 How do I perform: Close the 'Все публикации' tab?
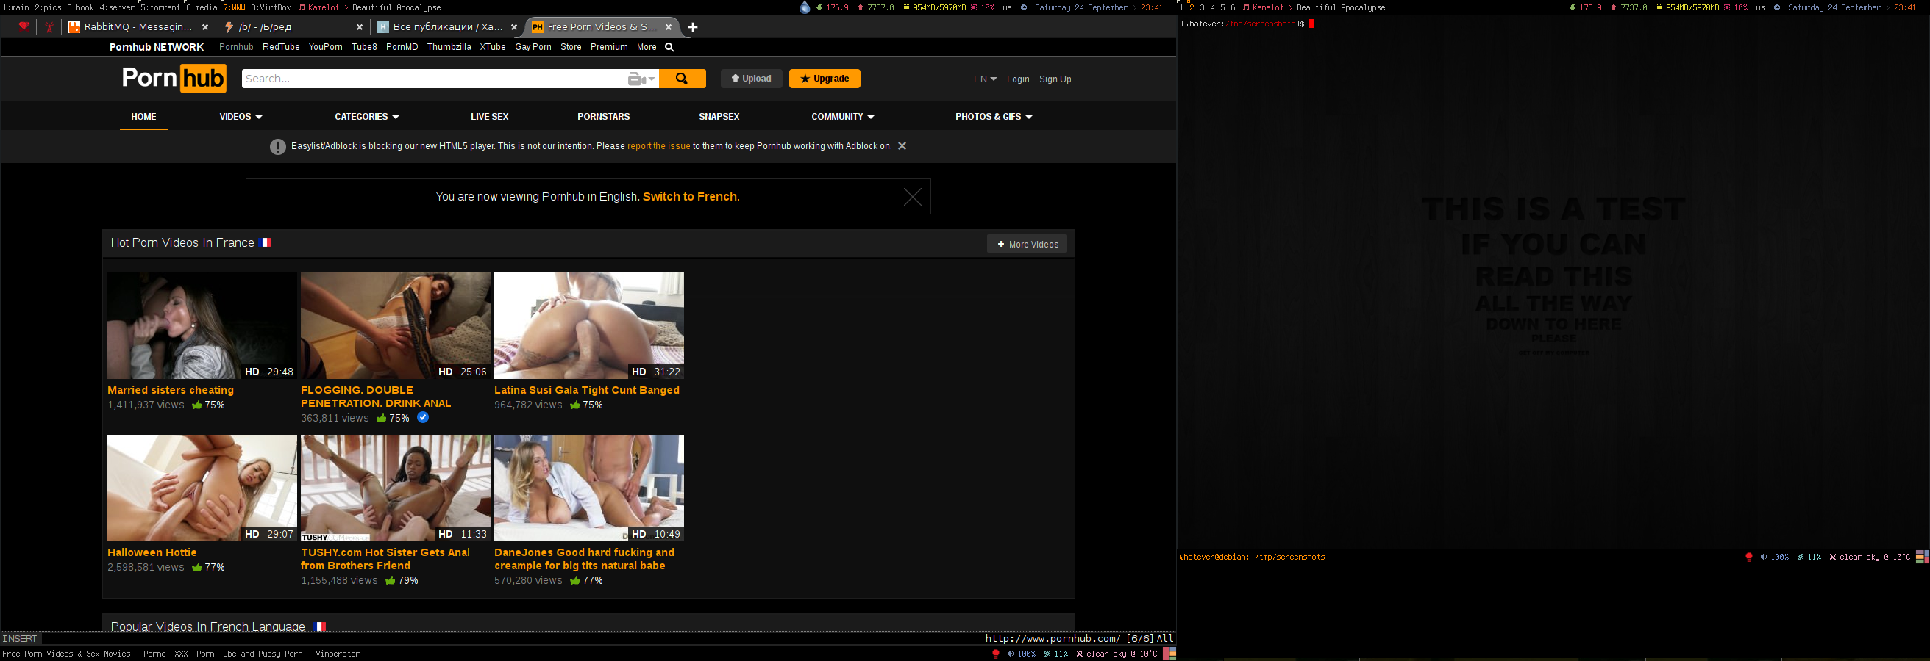click(x=514, y=27)
